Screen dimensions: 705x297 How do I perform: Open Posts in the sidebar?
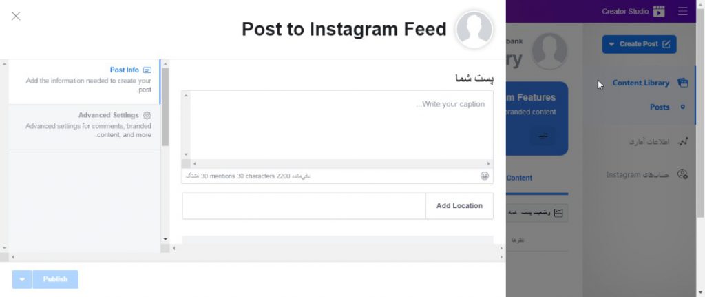[x=659, y=107]
